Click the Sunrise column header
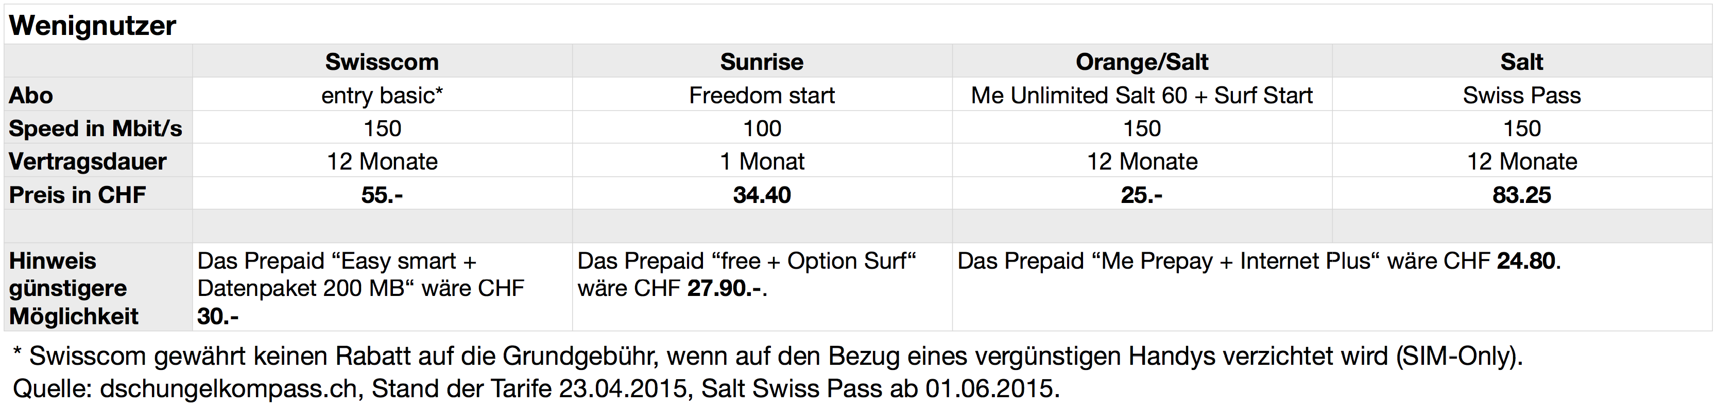The height and width of the screenshot is (409, 1717). pyautogui.click(x=762, y=61)
